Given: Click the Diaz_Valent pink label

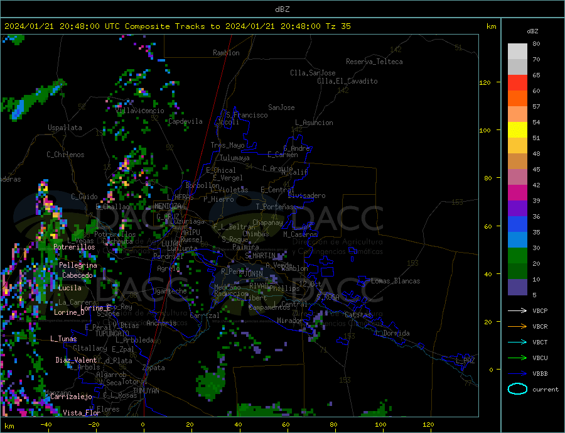Looking at the screenshot, I should click(x=77, y=360).
